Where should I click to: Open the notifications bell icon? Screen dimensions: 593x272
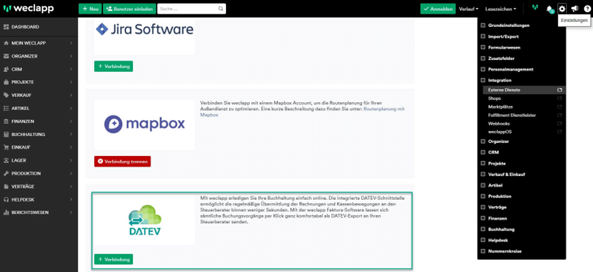(x=550, y=9)
